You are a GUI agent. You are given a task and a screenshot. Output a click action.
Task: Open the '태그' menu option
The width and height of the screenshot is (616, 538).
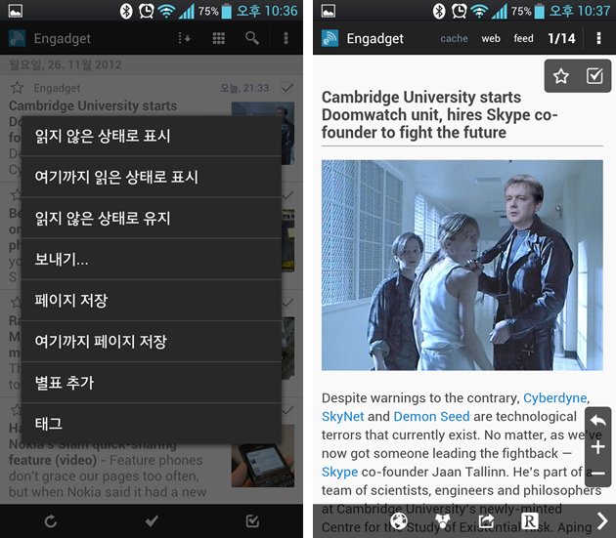coord(152,424)
